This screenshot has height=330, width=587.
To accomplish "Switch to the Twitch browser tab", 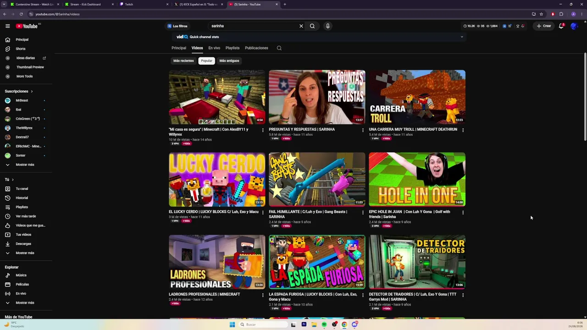I will 144,4.
